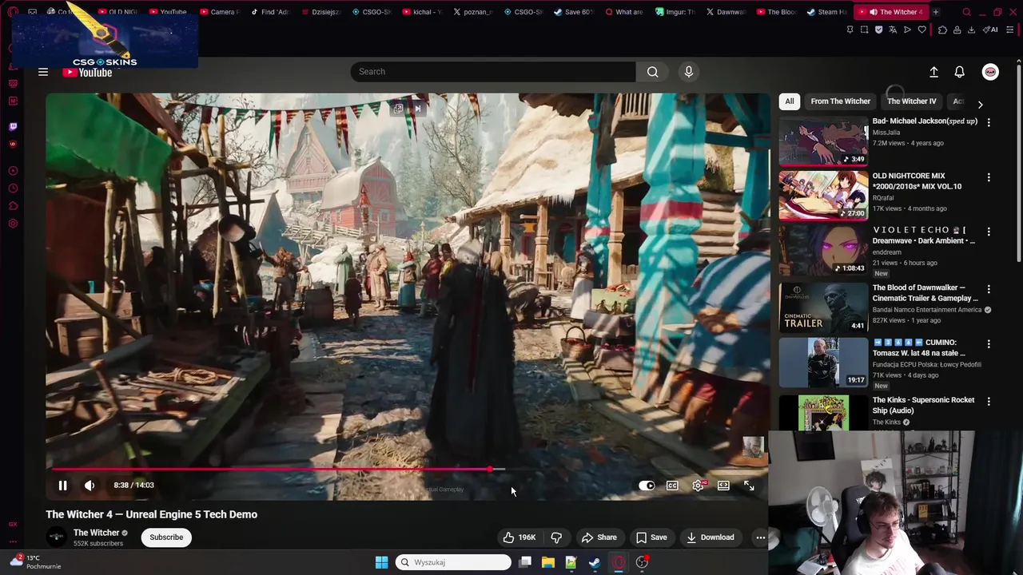Open VIOLET ECHO Dreamwave video title
The width and height of the screenshot is (1023, 575).
pyautogui.click(x=924, y=235)
